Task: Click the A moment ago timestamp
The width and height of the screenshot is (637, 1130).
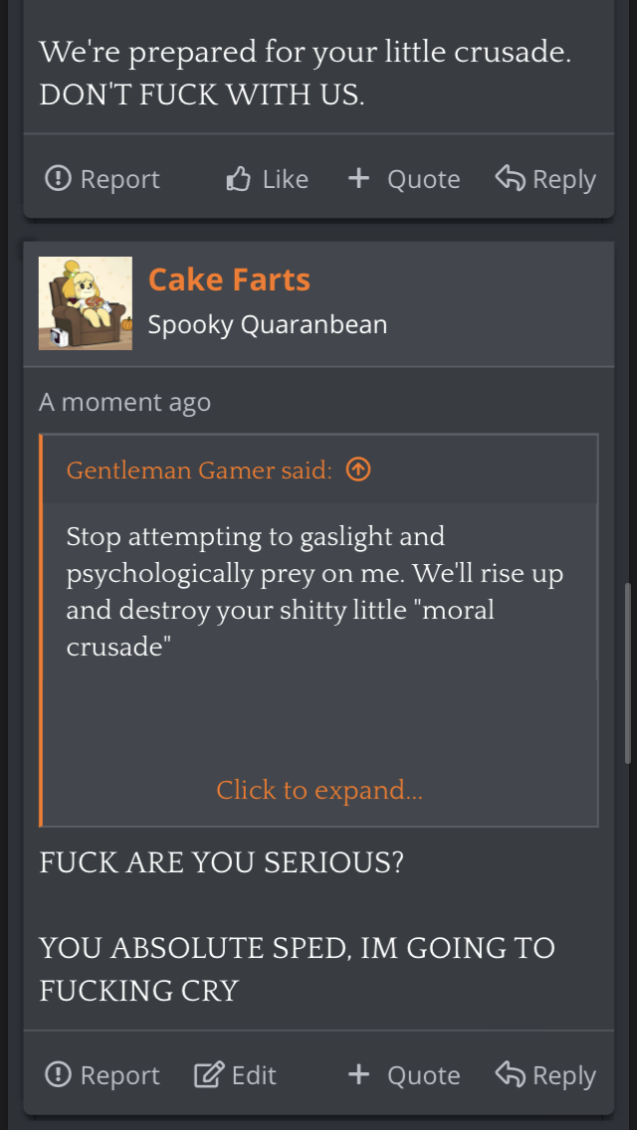Action: 124,402
